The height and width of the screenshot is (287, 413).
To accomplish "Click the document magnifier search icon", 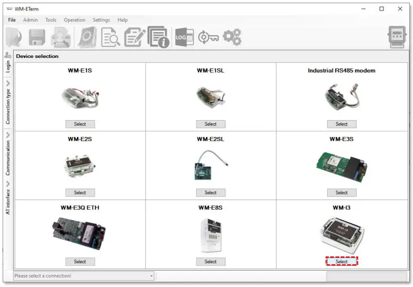I will point(111,37).
